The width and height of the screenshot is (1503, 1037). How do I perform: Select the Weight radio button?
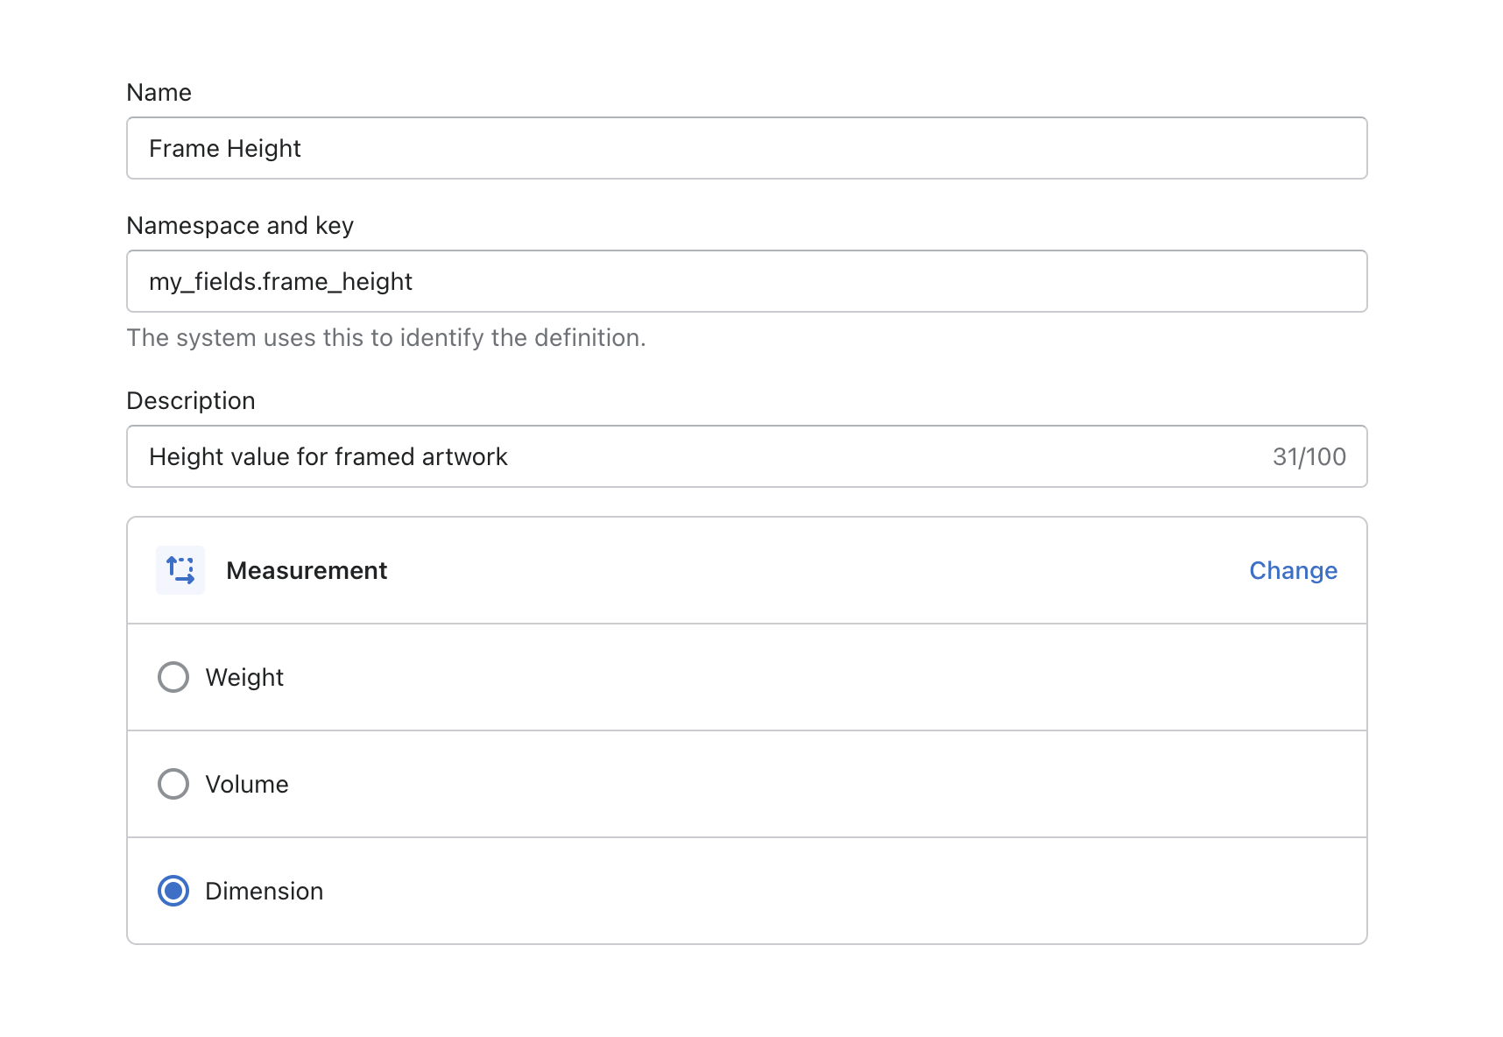tap(173, 677)
